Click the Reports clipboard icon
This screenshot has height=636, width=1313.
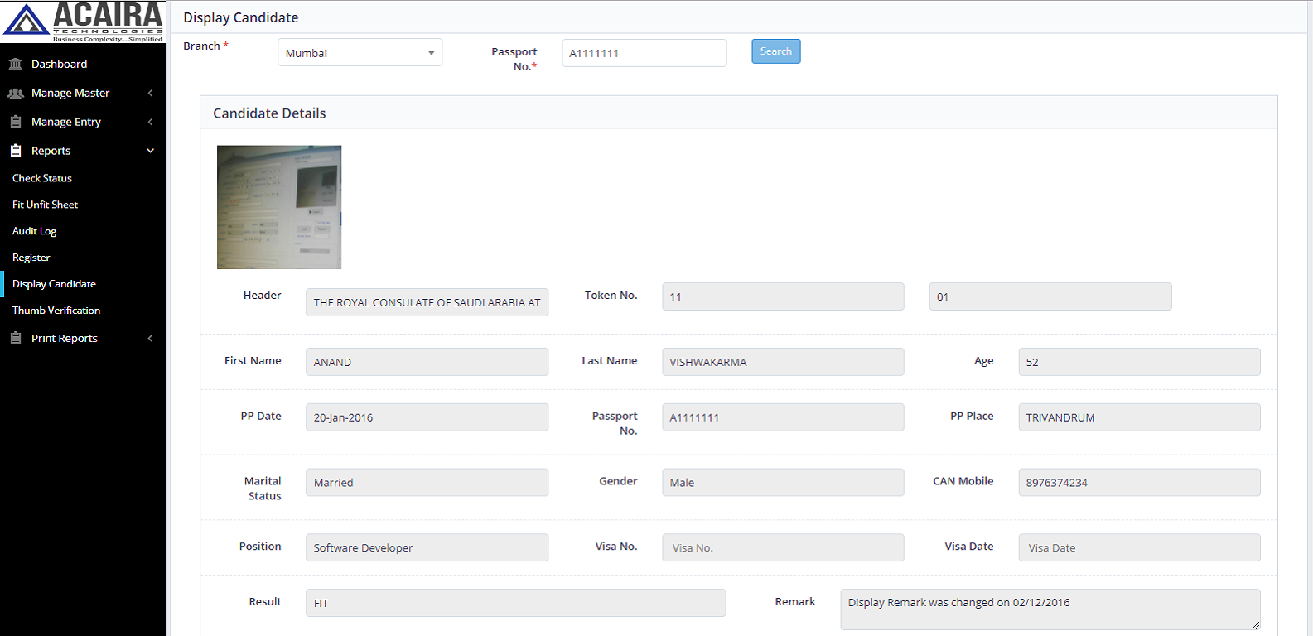(x=15, y=151)
